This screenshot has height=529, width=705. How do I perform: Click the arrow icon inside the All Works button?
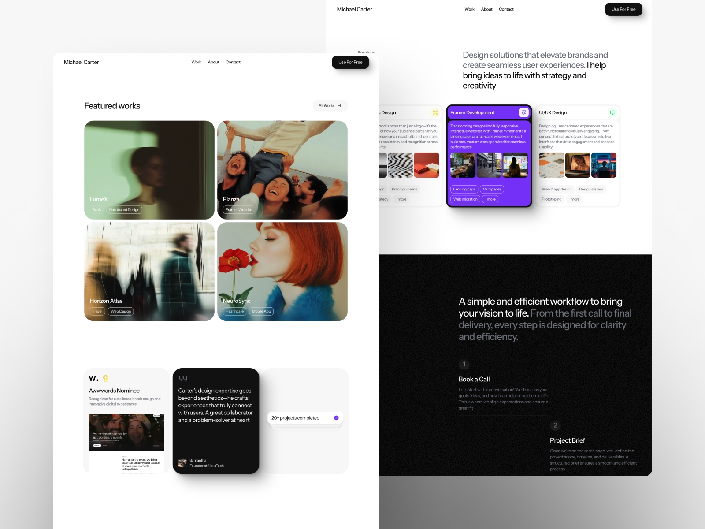(339, 105)
